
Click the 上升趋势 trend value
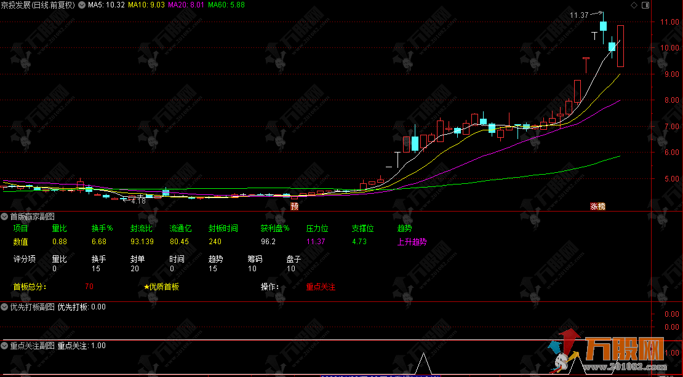(x=412, y=242)
